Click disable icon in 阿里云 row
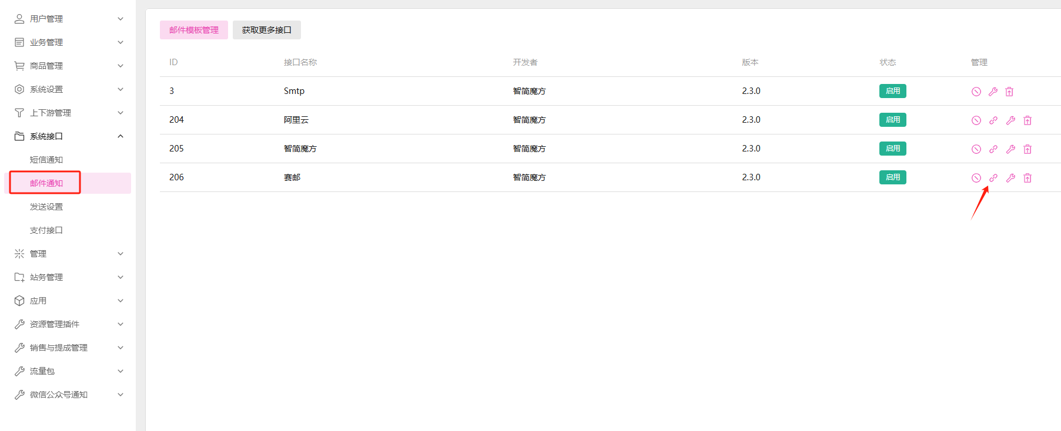The width and height of the screenshot is (1061, 431). point(976,120)
